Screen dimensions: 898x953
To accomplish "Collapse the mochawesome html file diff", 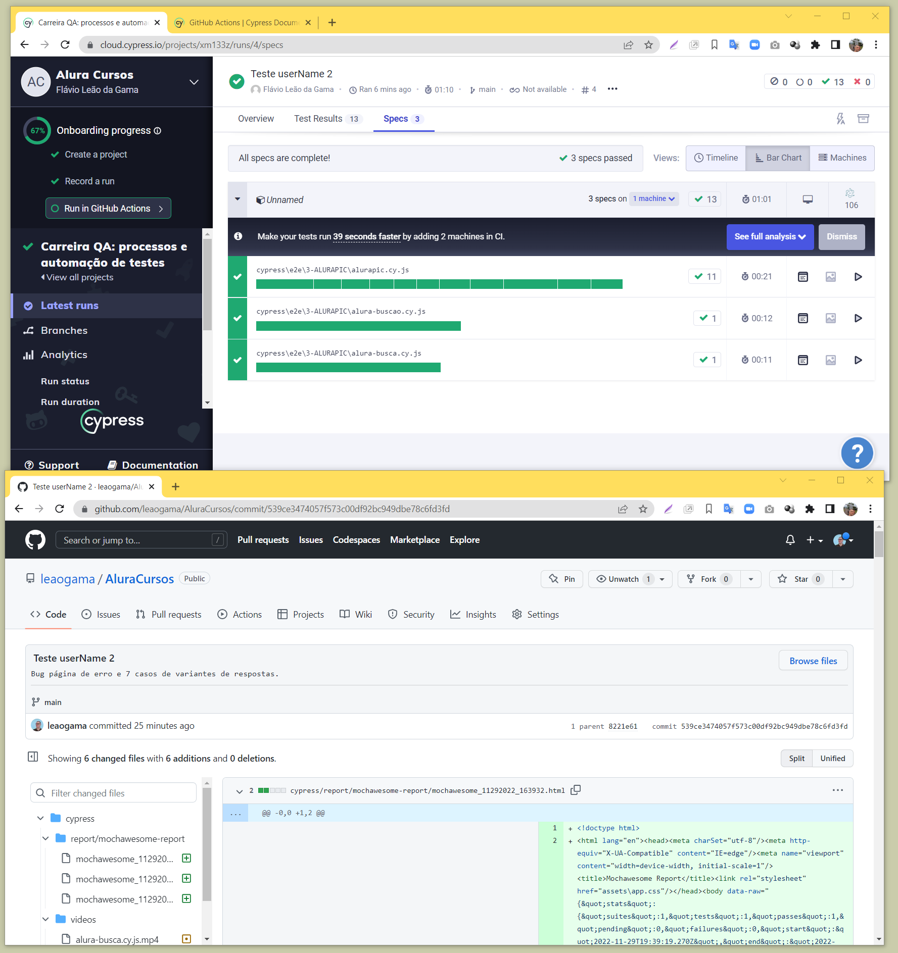I will pyautogui.click(x=239, y=791).
